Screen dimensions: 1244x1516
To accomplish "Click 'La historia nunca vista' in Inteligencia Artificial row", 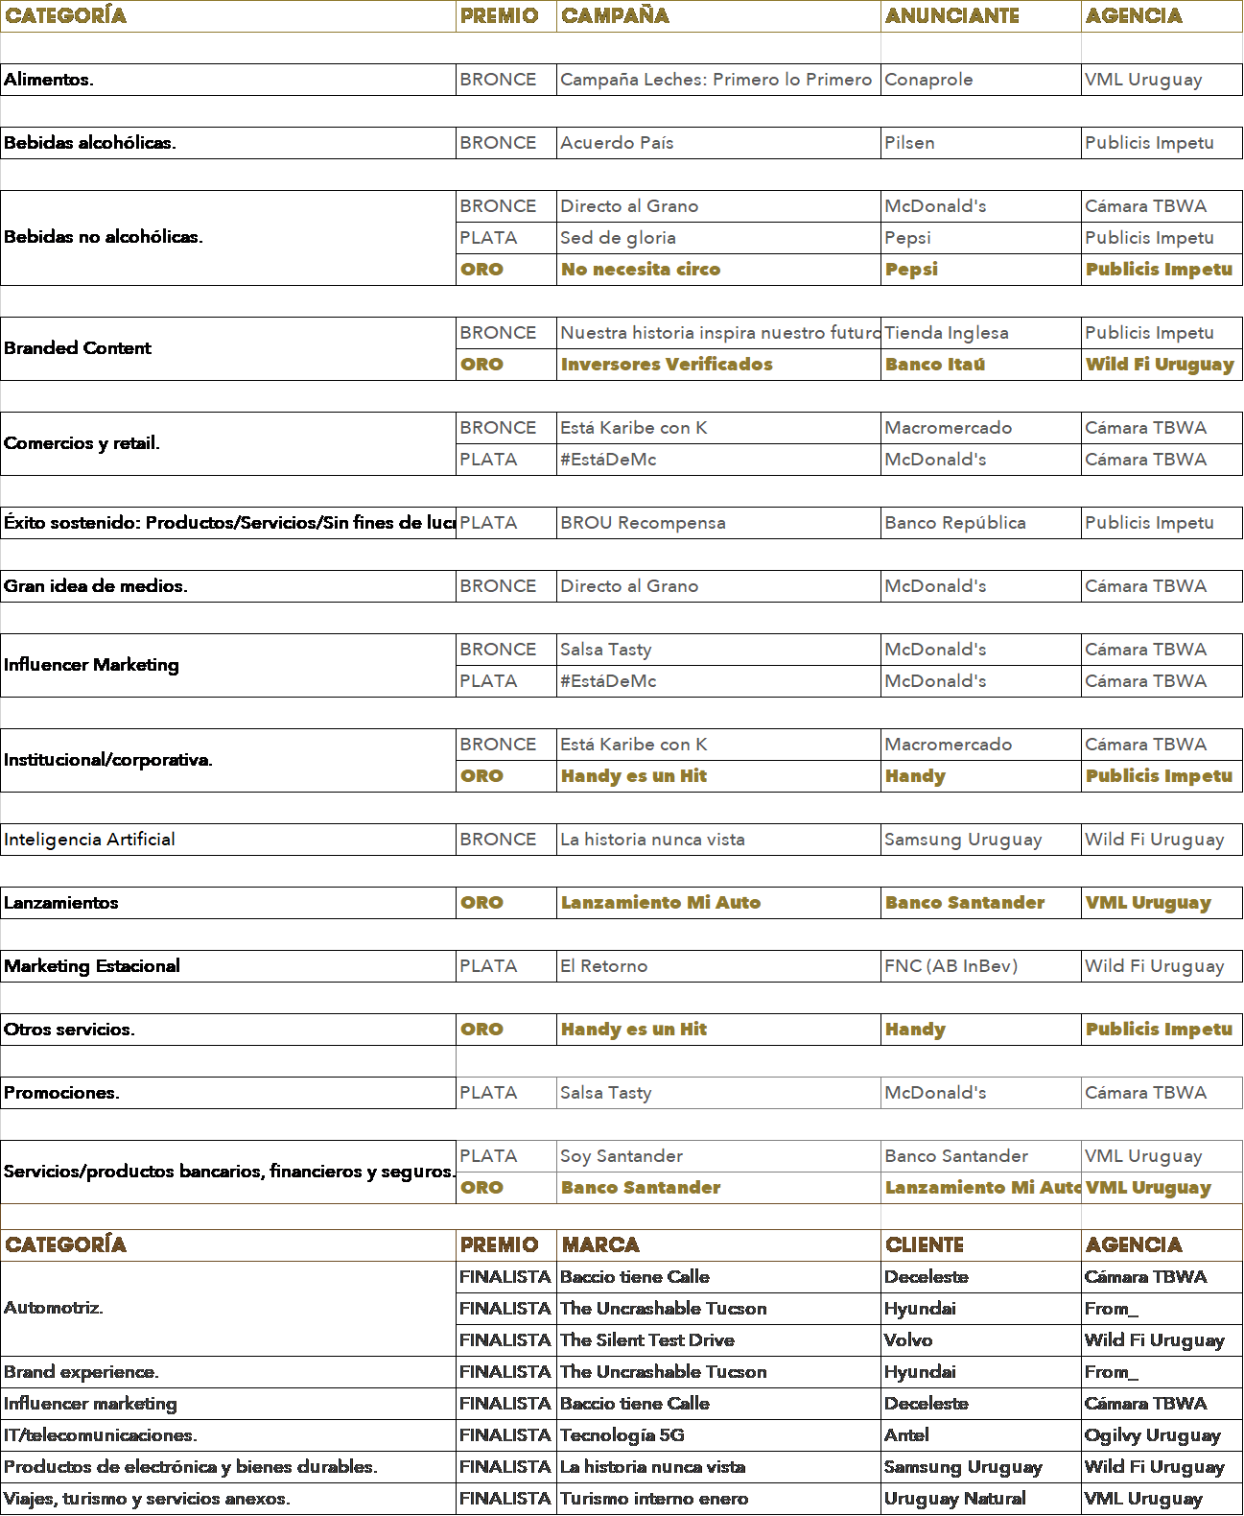I will (x=718, y=840).
